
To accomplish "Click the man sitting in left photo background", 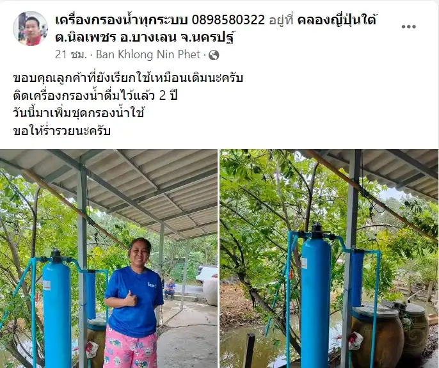I will point(170,289).
